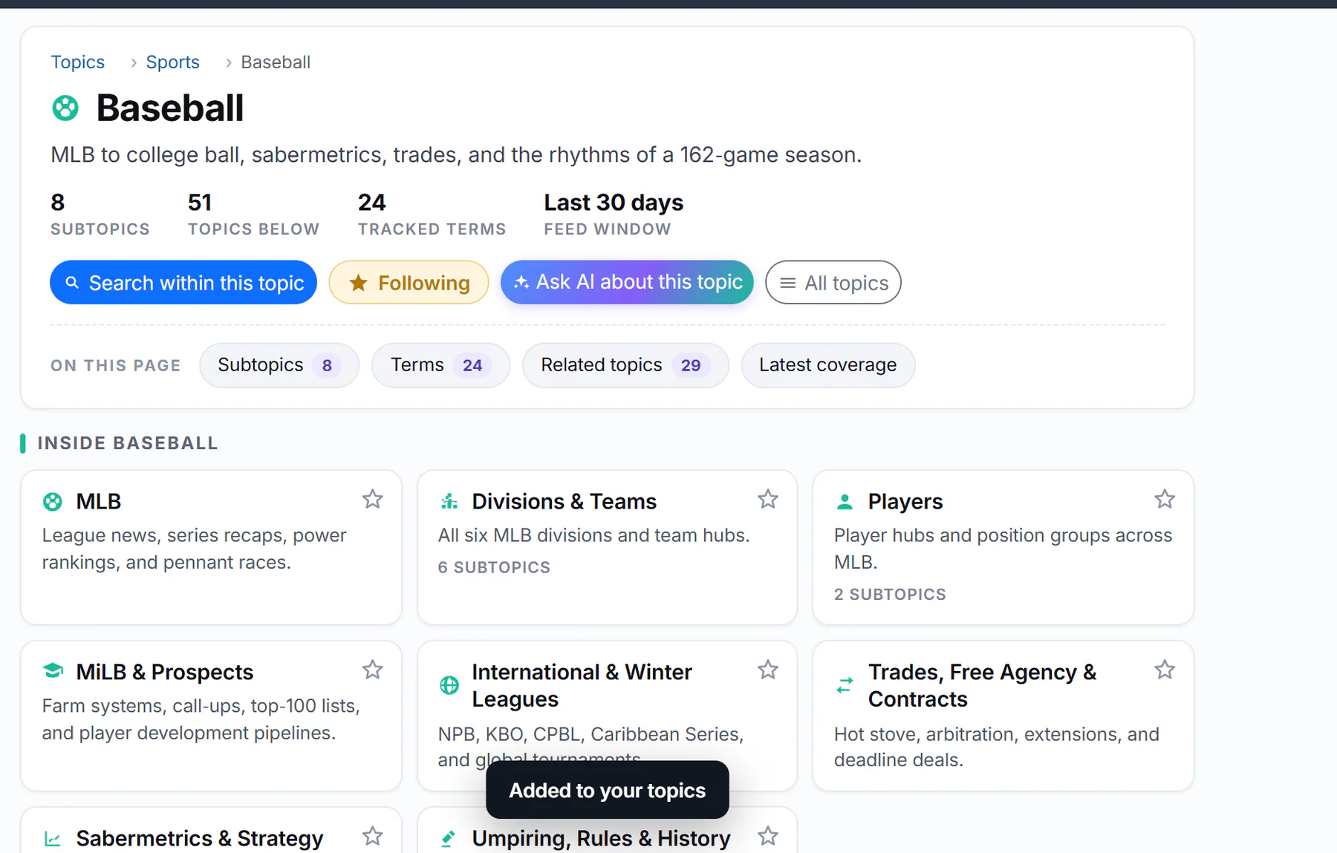The image size is (1337, 853).
Task: Click the MiLB & Prospects graduation cap icon
Action: click(x=53, y=670)
